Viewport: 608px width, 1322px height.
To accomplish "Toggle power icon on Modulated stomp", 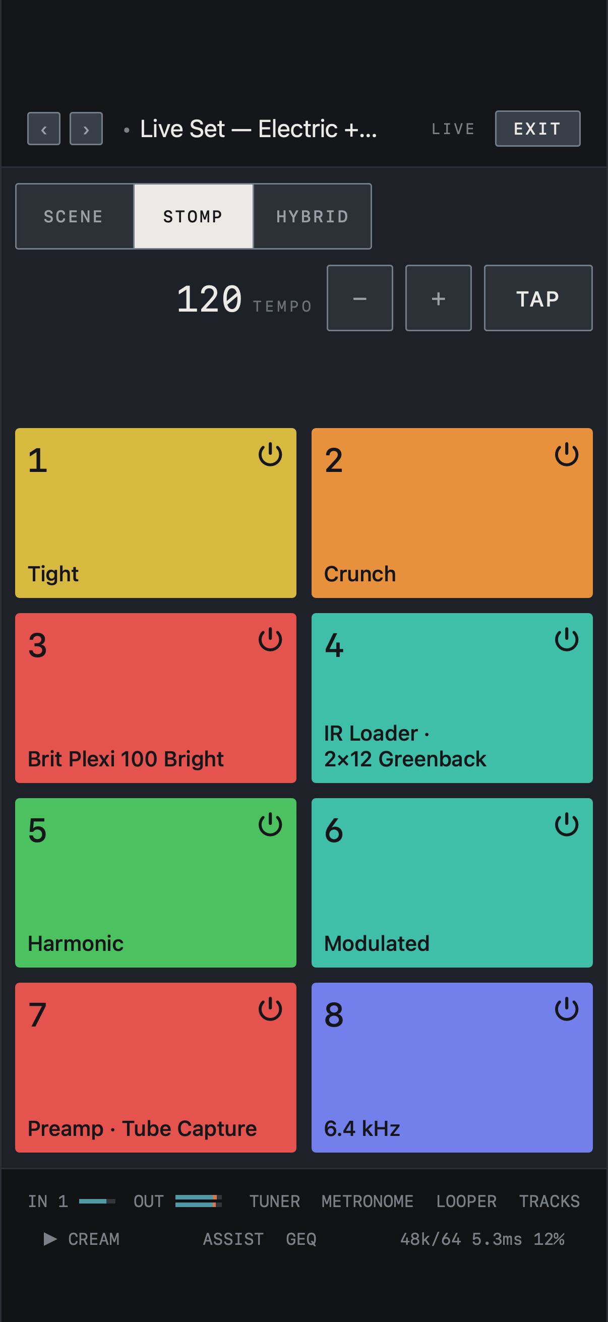I will [x=567, y=825].
